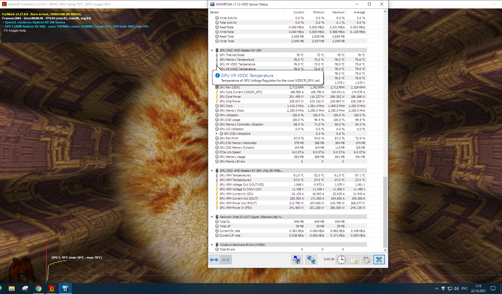This screenshot has width=502, height=294.
Task: Click the chip icon of Network Intel I211AT group
Action: tap(217, 217)
